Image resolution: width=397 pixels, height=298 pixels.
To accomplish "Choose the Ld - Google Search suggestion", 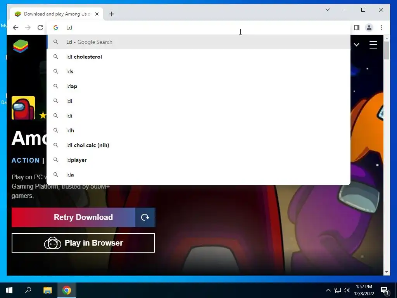I will point(198,42).
